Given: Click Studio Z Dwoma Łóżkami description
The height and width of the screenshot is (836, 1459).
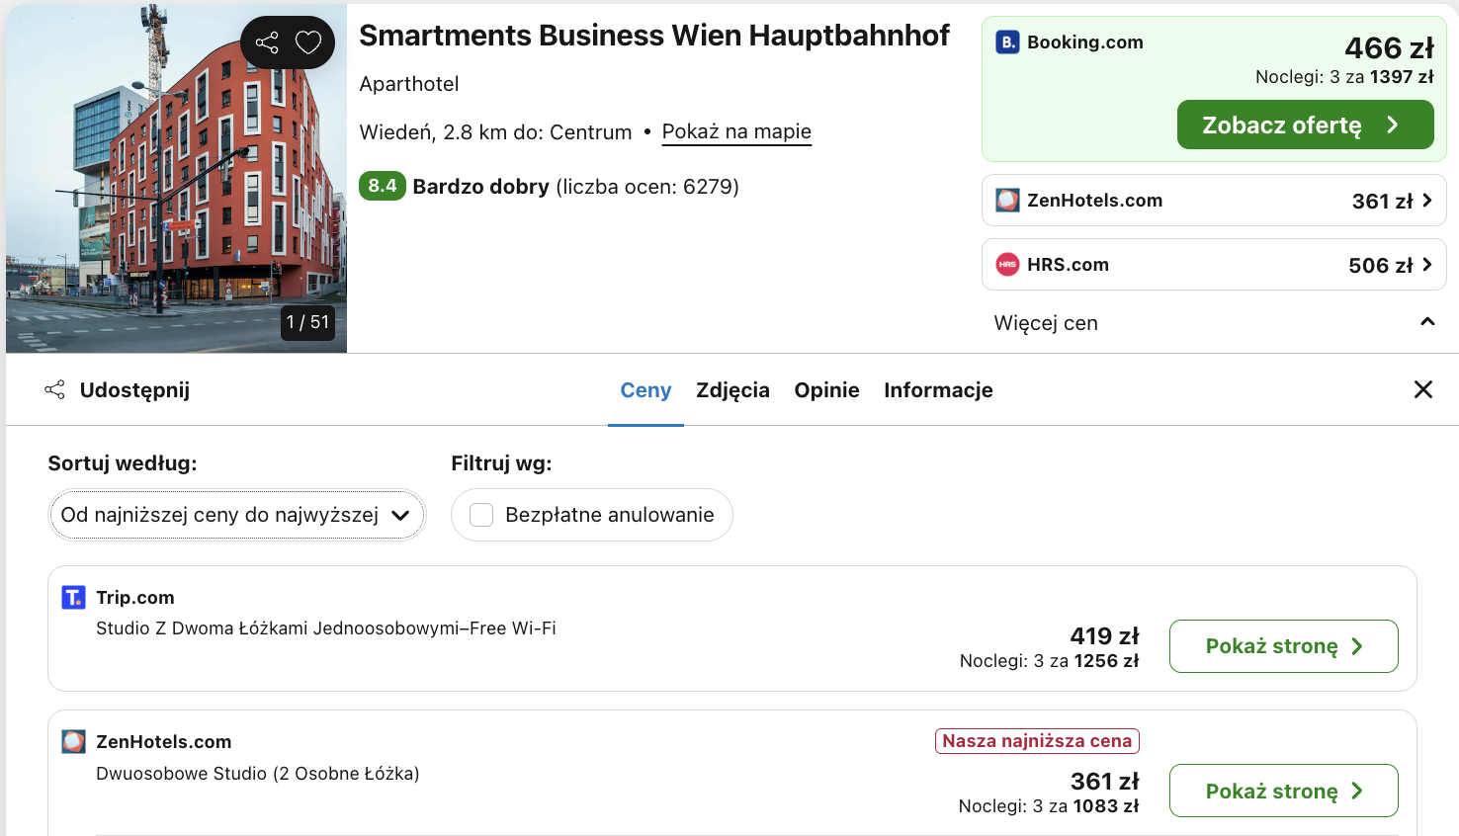Looking at the screenshot, I should pyautogui.click(x=326, y=628).
